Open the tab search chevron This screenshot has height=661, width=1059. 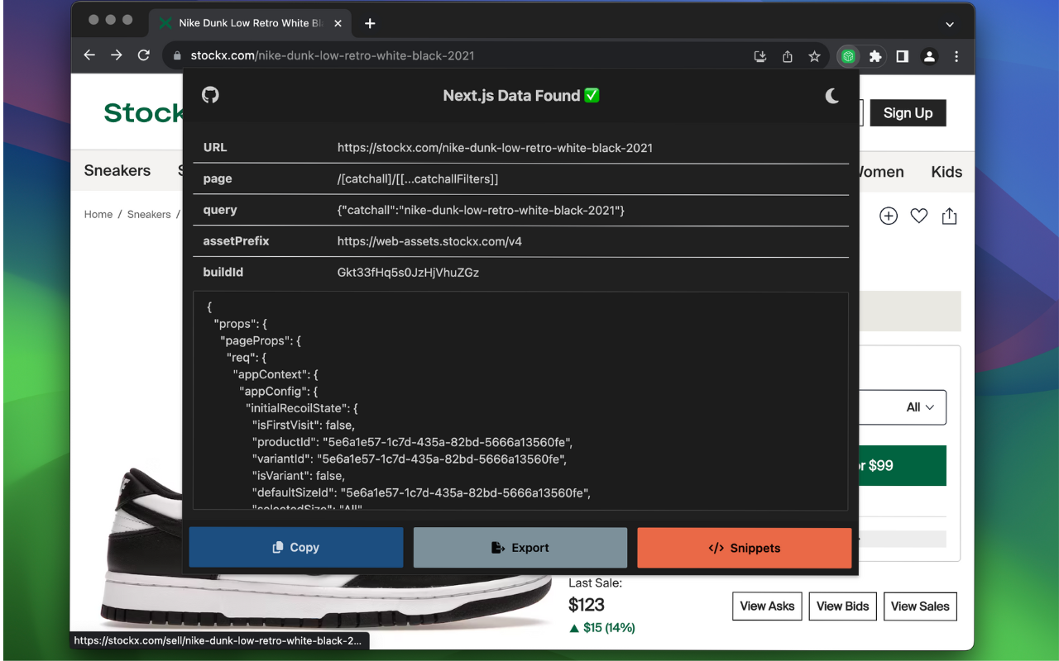tap(950, 25)
